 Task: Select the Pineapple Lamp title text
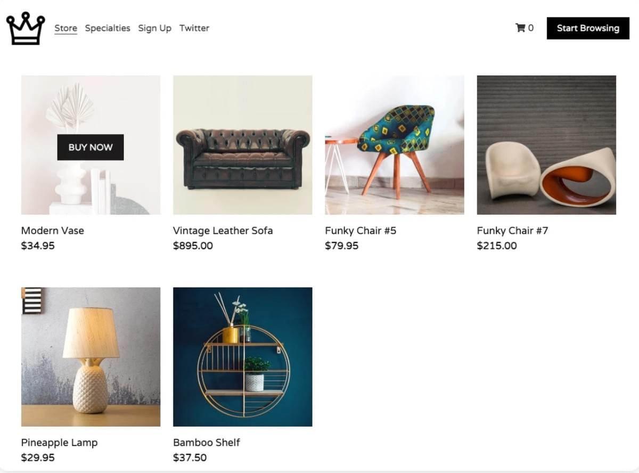point(60,443)
